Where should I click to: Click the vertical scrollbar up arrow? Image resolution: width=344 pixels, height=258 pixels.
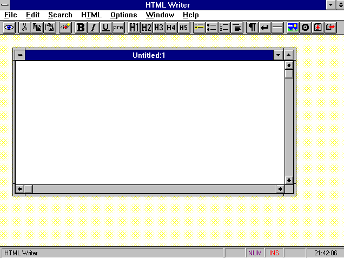point(289,65)
